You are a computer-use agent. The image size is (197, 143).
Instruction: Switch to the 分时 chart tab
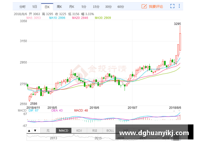pyautogui.click(x=22, y=7)
